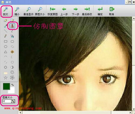
Task: Select the left-pointing angle tool
Action: tap(12, 57)
